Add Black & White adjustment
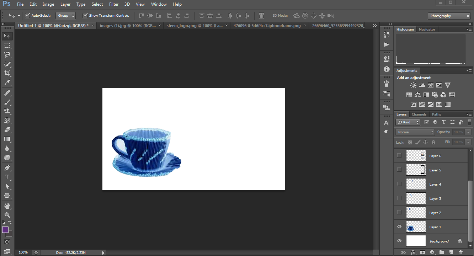This screenshot has width=474, height=256. tap(426, 95)
